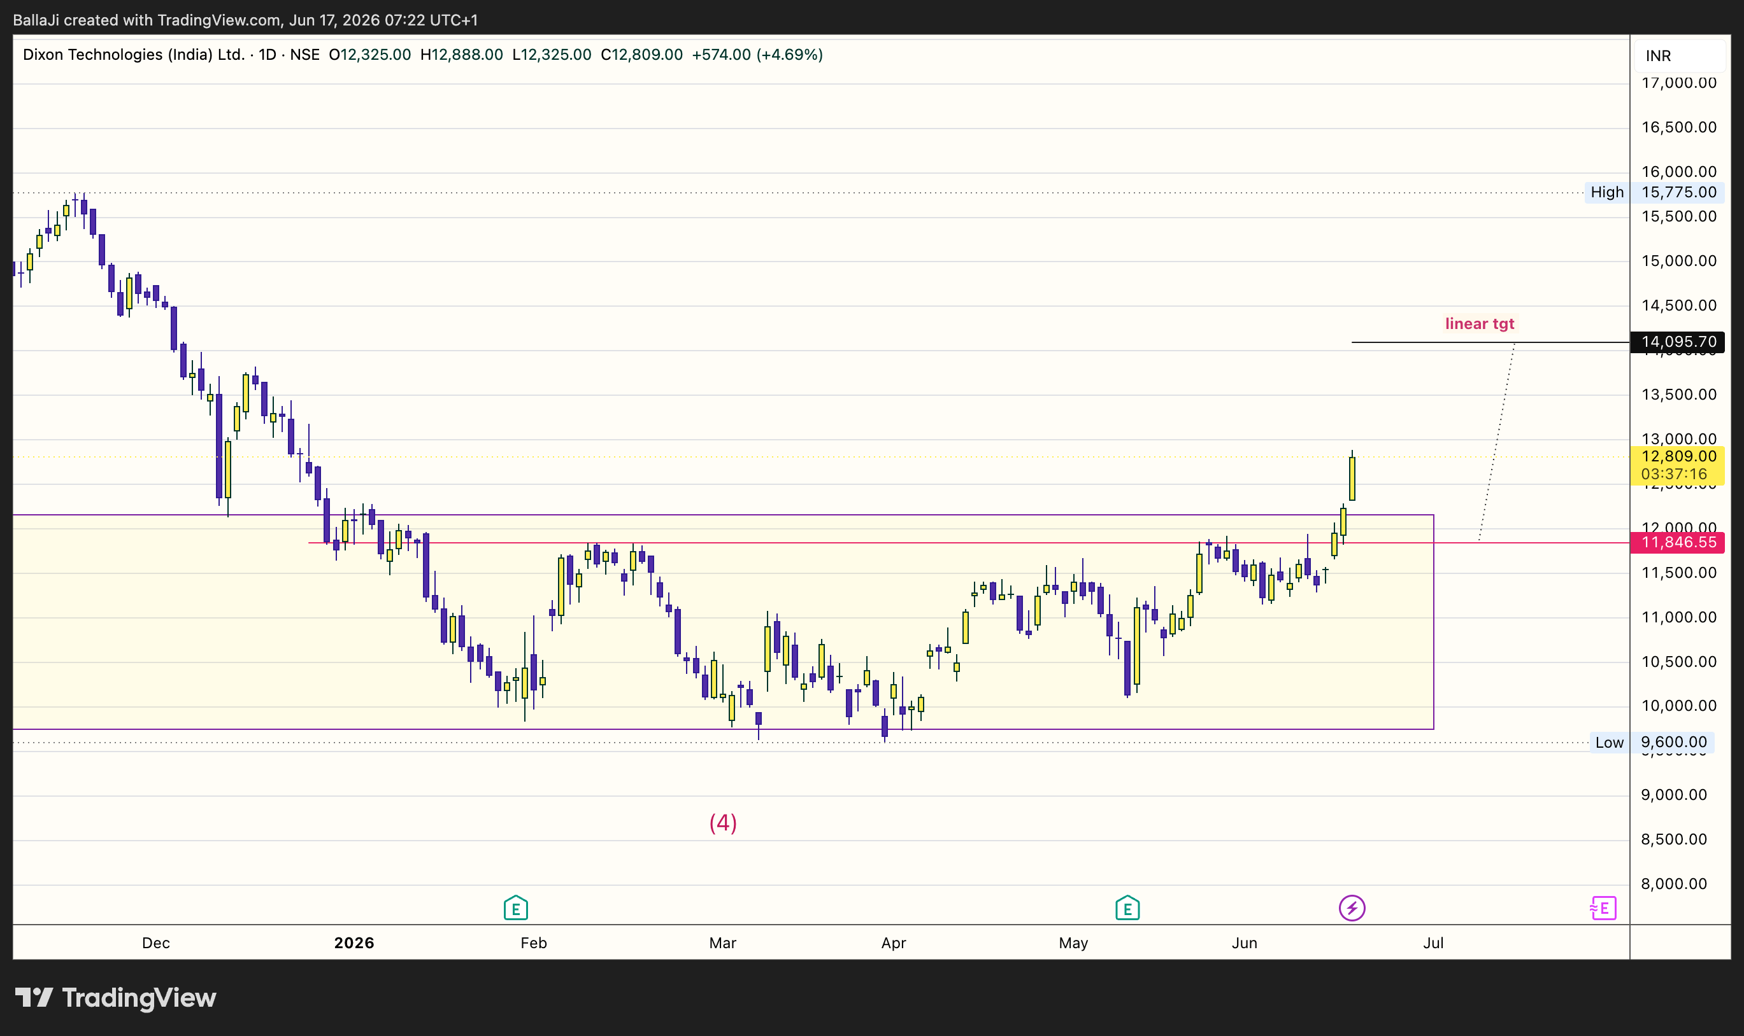Click the Dixon Technologies symbol title
This screenshot has width=1744, height=1036.
134,55
